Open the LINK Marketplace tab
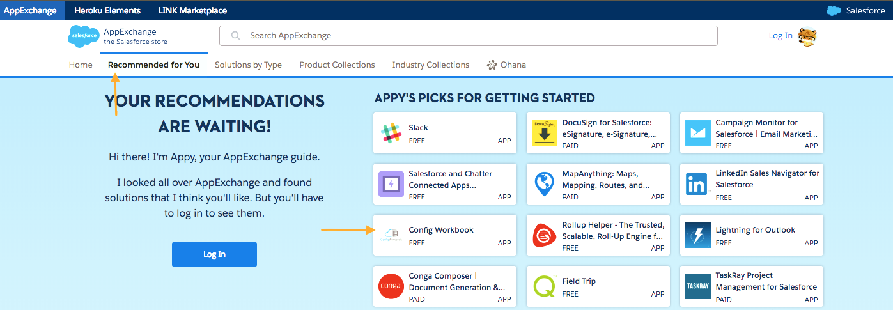 (192, 10)
